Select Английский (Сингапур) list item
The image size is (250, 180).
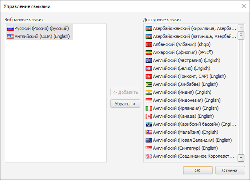pyautogui.click(x=185, y=148)
